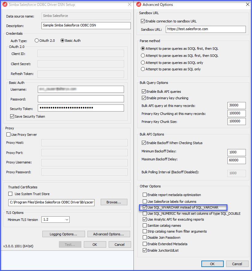The image size is (252, 271).
Task: Click the Bulk Polling Interval field
Action: click(x=236, y=173)
